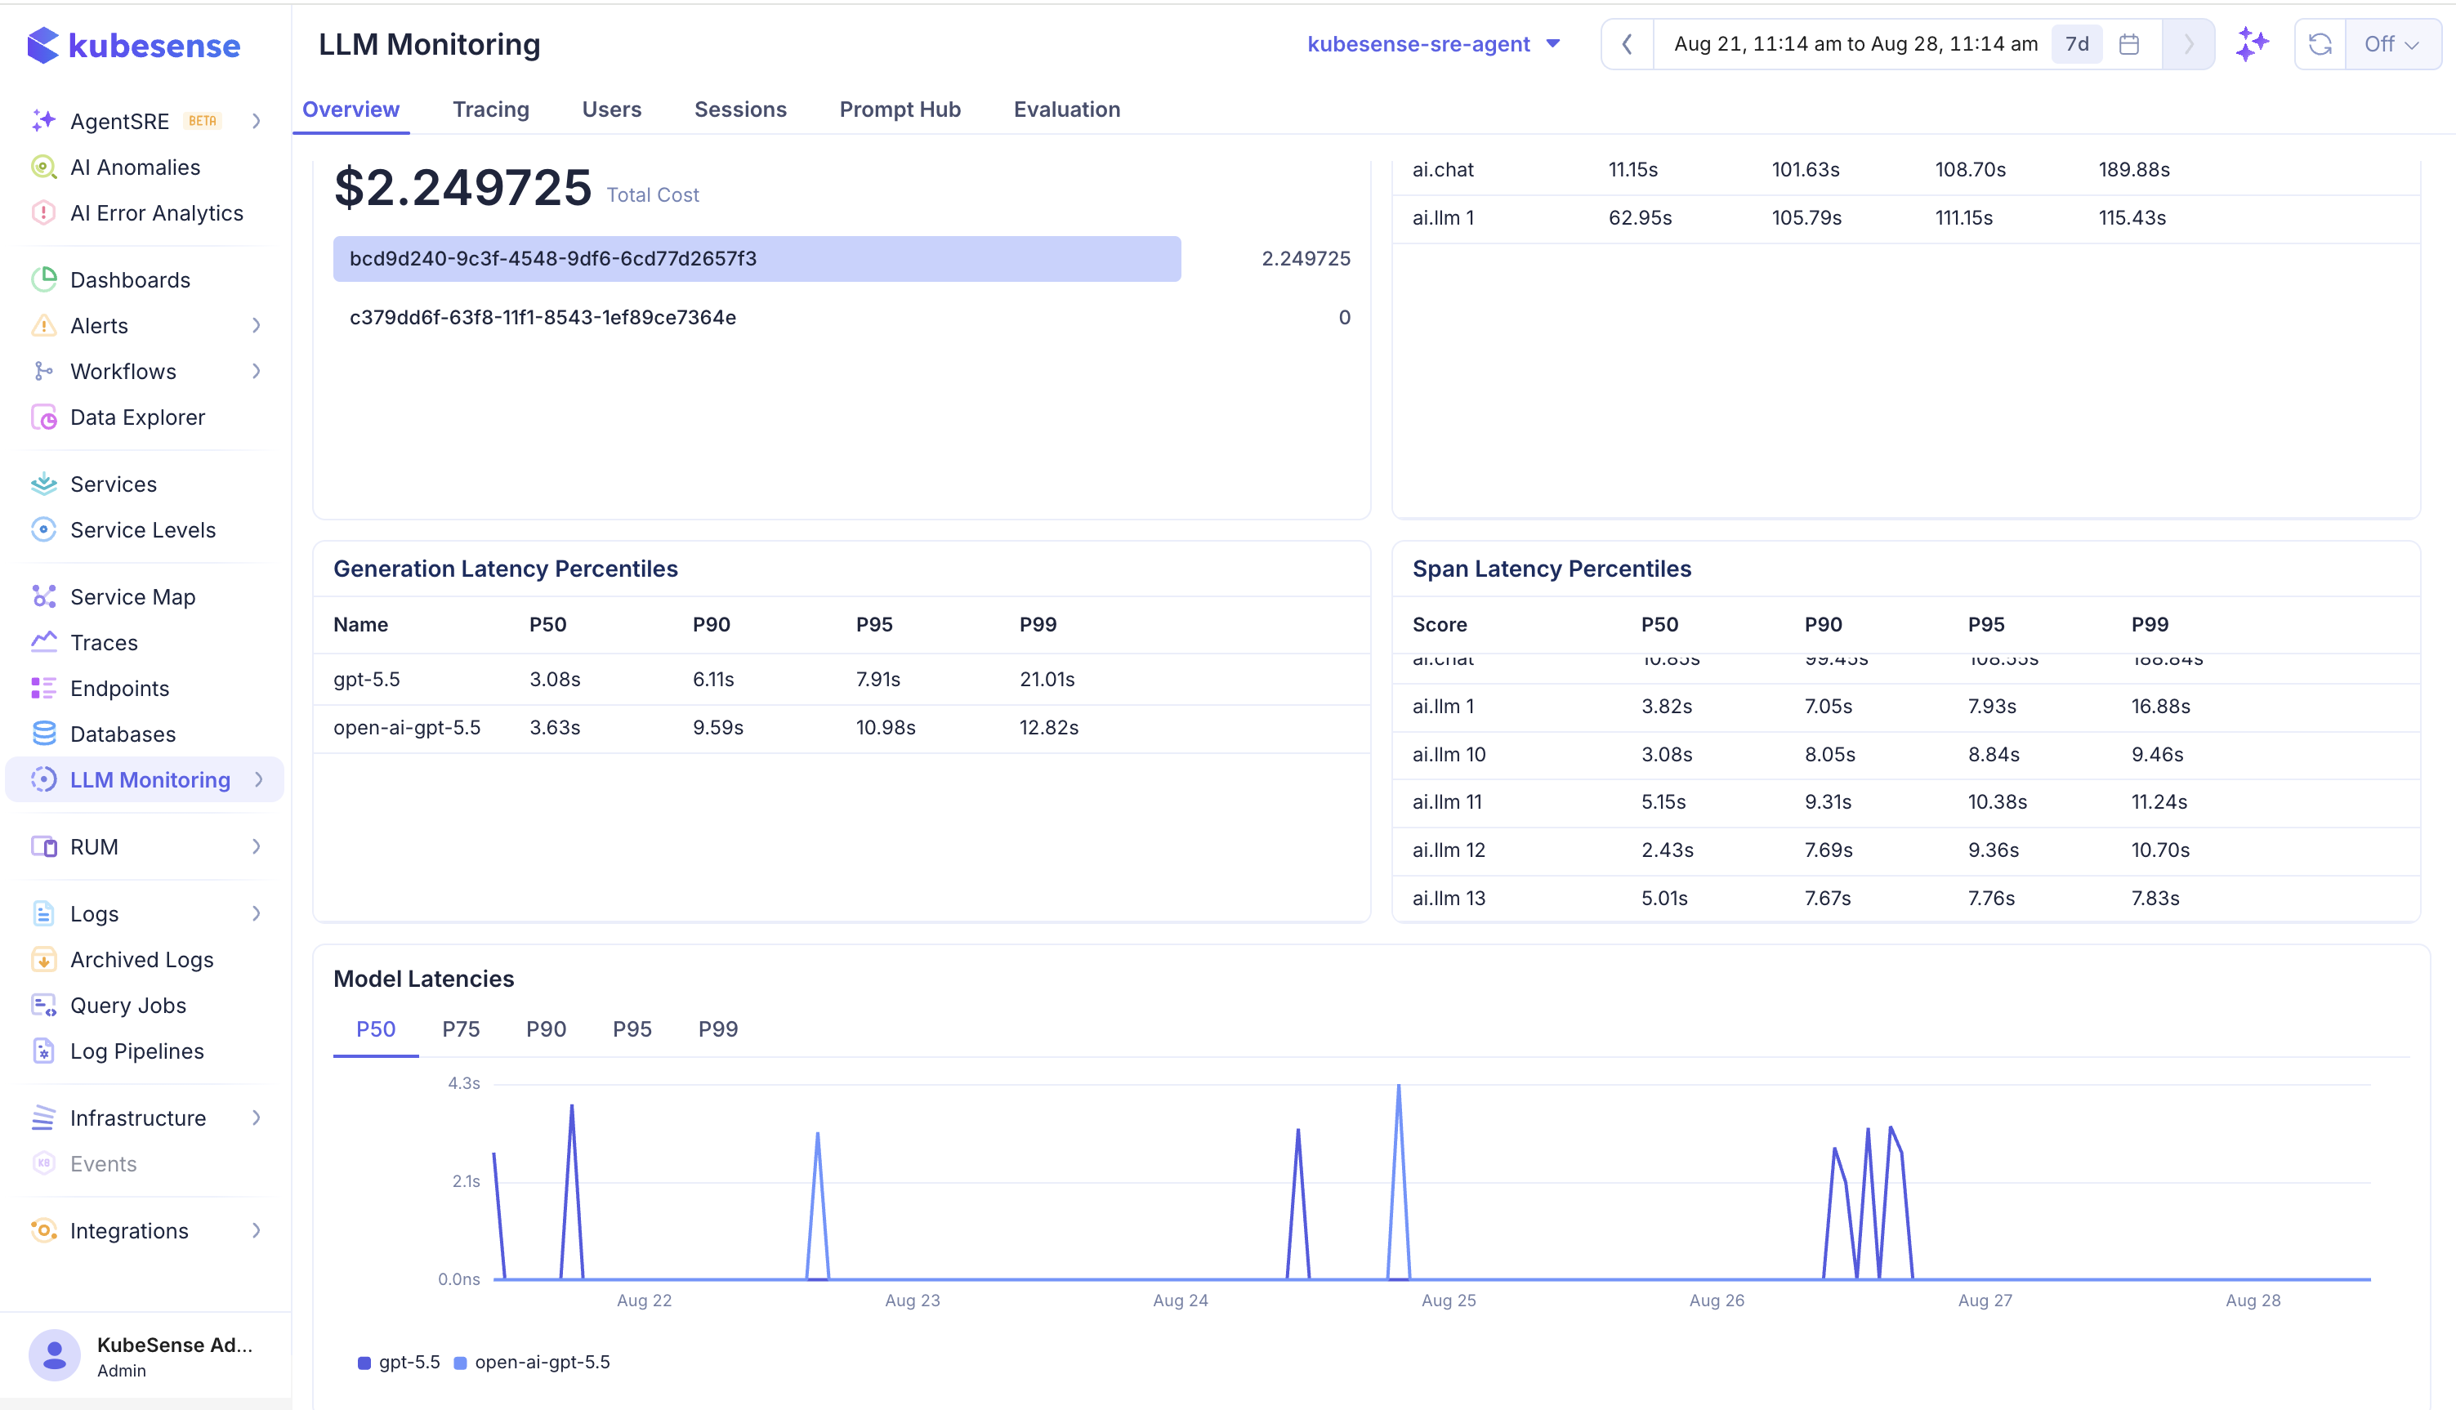This screenshot has width=2456, height=1410.
Task: Select the Overview tab
Action: tap(351, 109)
